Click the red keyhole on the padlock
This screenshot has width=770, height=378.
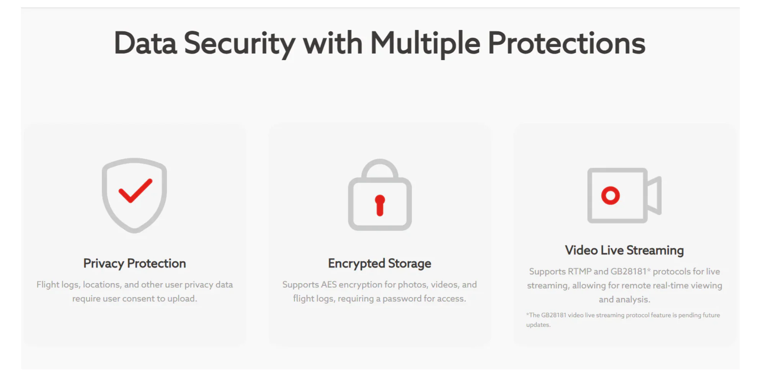380,205
